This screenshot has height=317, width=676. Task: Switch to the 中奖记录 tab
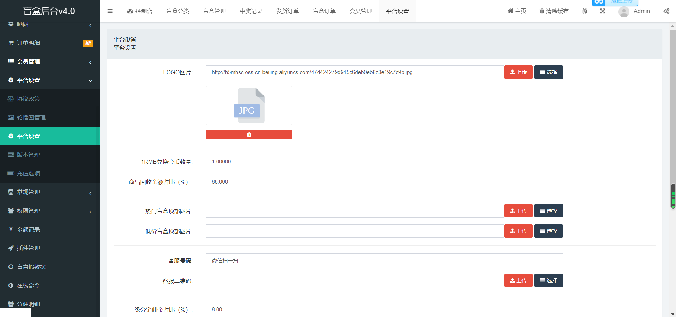pos(251,11)
